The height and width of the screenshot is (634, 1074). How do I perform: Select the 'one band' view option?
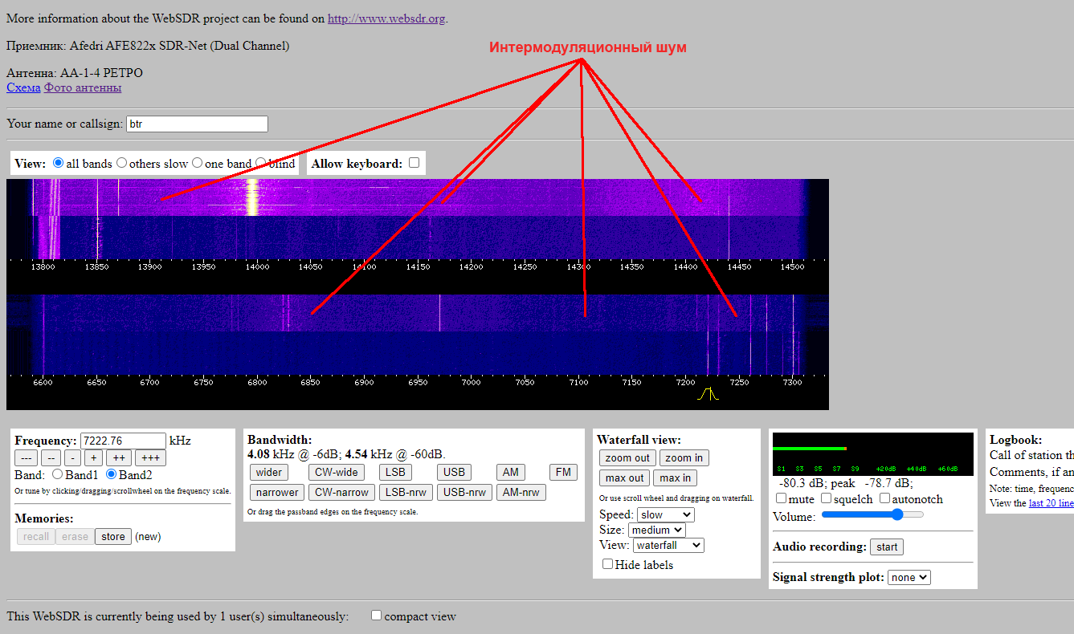[197, 163]
